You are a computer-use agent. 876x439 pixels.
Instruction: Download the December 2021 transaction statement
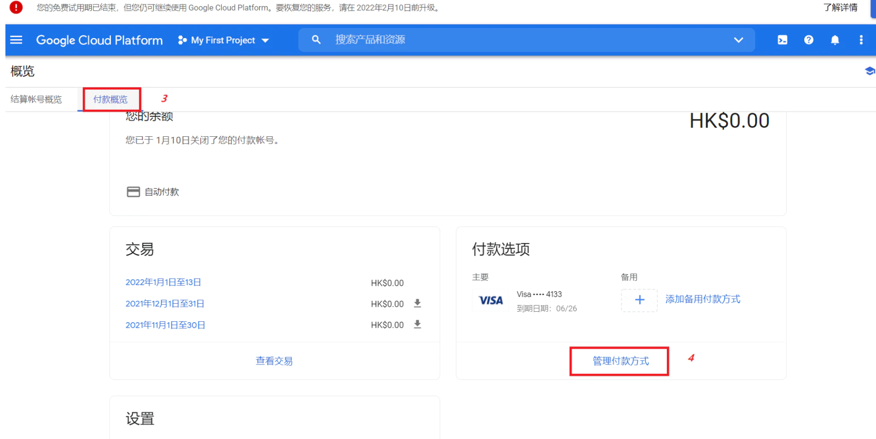(x=417, y=303)
